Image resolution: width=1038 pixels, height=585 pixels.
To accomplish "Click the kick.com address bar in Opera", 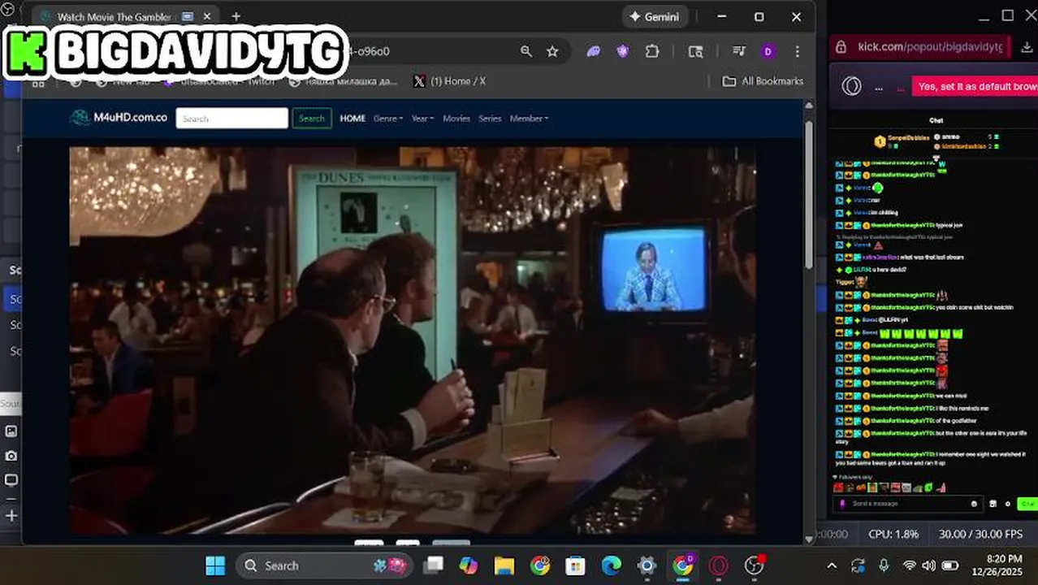I will [930, 47].
